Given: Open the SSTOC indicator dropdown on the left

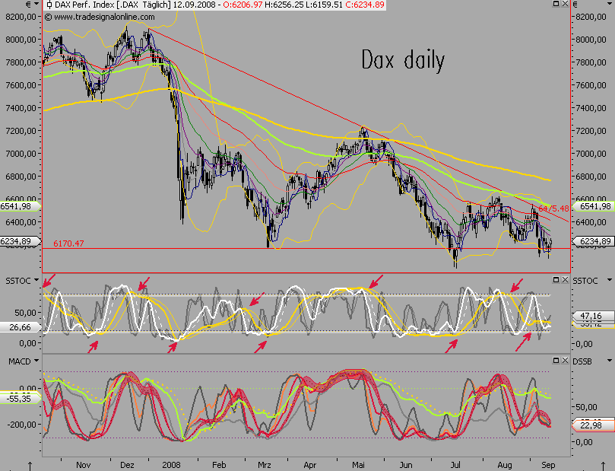Looking at the screenshot, I should coord(36,280).
